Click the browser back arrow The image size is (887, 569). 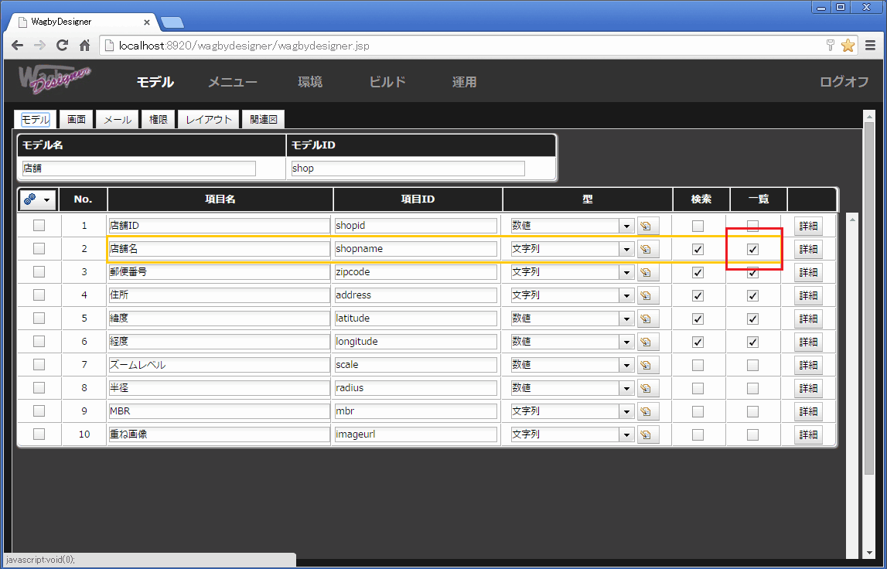[18, 46]
